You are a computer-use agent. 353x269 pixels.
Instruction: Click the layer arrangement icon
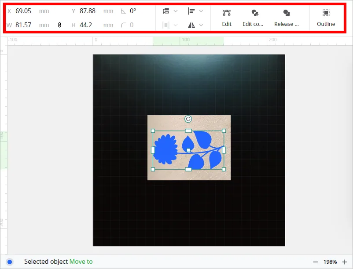point(166,11)
